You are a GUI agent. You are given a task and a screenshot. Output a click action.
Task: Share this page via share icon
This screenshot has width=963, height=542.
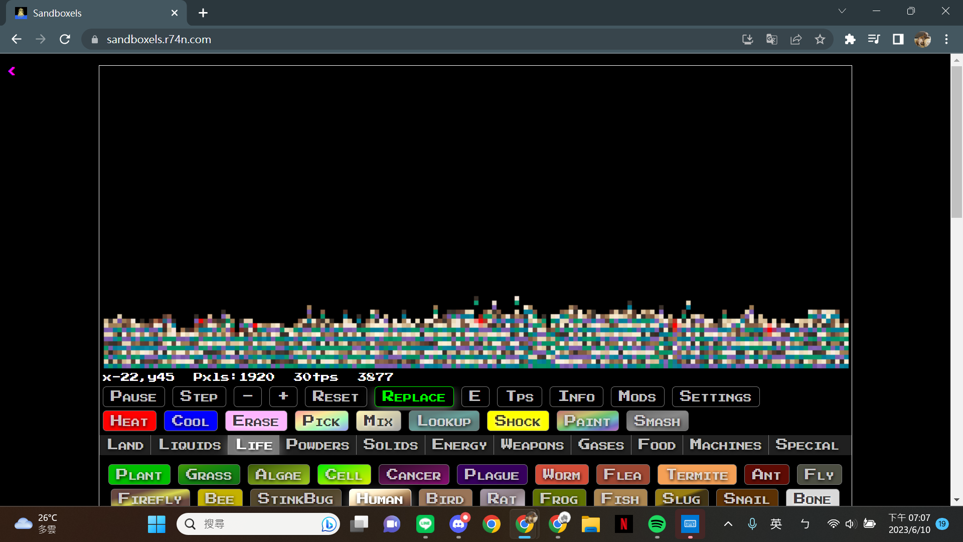click(x=796, y=39)
